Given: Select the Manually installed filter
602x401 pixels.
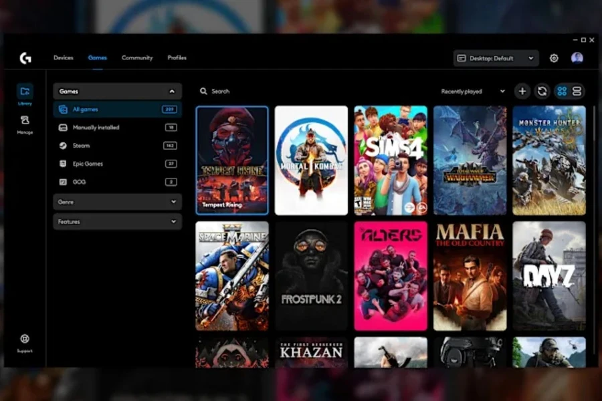Looking at the screenshot, I should [x=118, y=128].
